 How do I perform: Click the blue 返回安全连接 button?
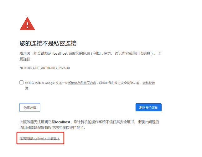[148, 107]
